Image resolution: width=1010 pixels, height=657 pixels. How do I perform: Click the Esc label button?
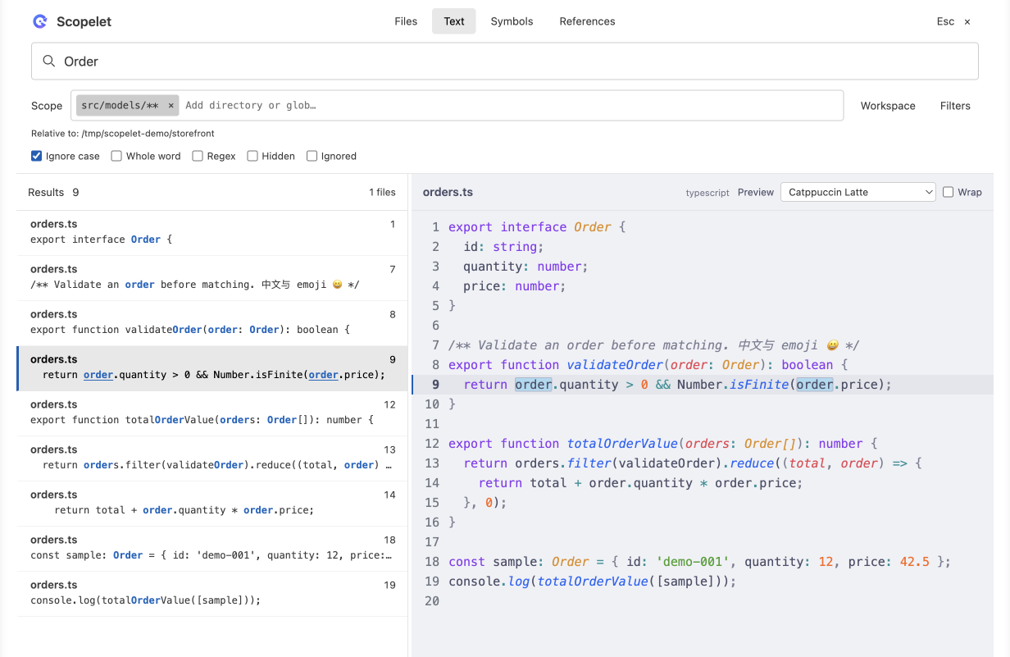point(945,21)
